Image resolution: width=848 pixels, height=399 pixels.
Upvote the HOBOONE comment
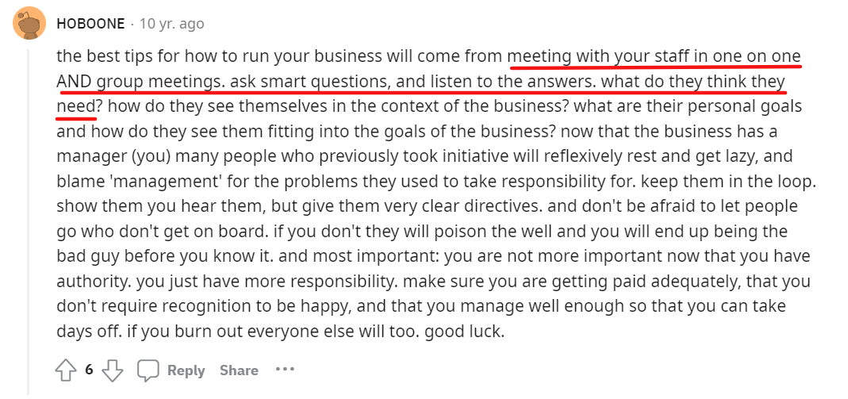65,370
